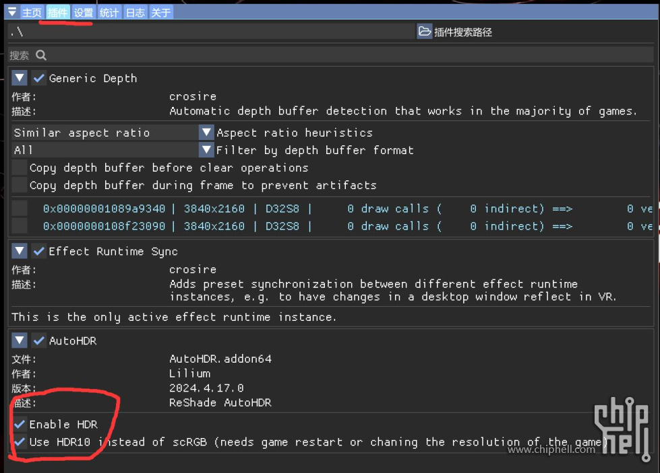Disable the AutoHDR add-on checkbox
The width and height of the screenshot is (660, 473).
pyautogui.click(x=38, y=340)
